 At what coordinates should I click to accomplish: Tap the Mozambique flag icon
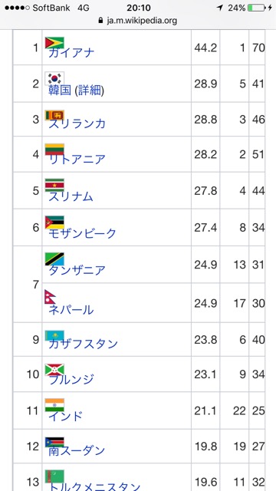click(x=54, y=222)
